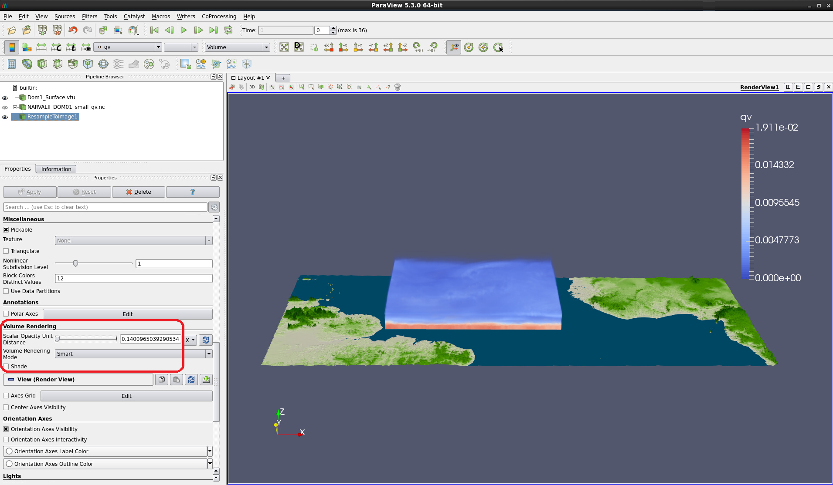Enable the Axes Grid checkbox
This screenshot has width=833, height=485.
click(6, 396)
